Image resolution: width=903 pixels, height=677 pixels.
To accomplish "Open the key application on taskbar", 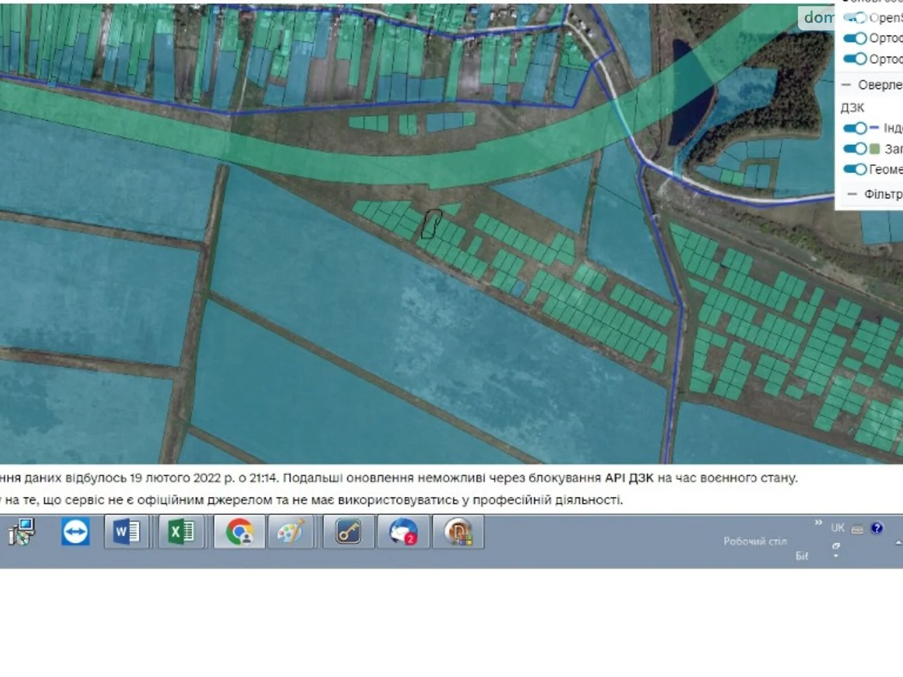I will [348, 531].
